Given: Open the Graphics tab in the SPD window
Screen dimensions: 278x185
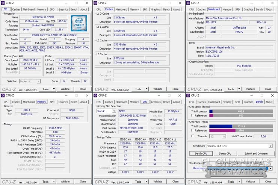Looking at the screenshot, I should click(156, 102).
